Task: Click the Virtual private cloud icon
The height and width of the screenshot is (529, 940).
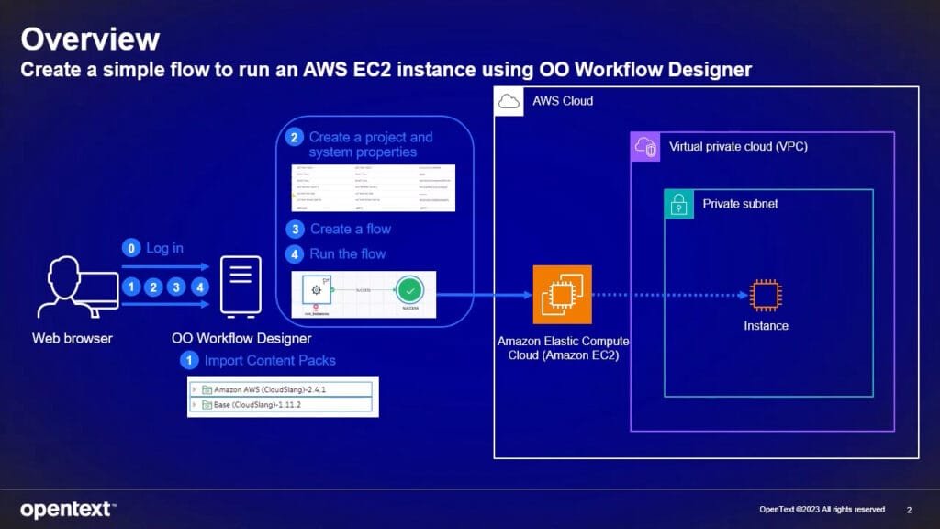Action: click(x=645, y=147)
